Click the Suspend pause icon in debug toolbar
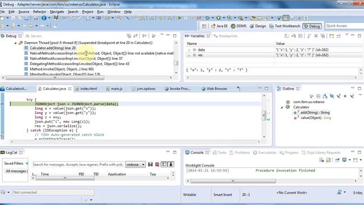Image resolution: width=364 pixels, height=205 pixels. [x=186, y=18]
